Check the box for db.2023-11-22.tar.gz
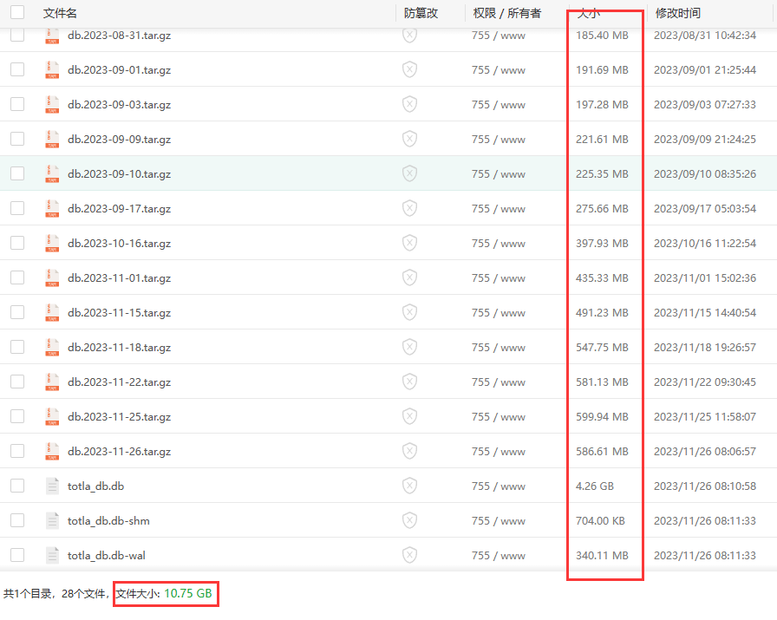Viewport: 777px width, 620px height. 17,382
